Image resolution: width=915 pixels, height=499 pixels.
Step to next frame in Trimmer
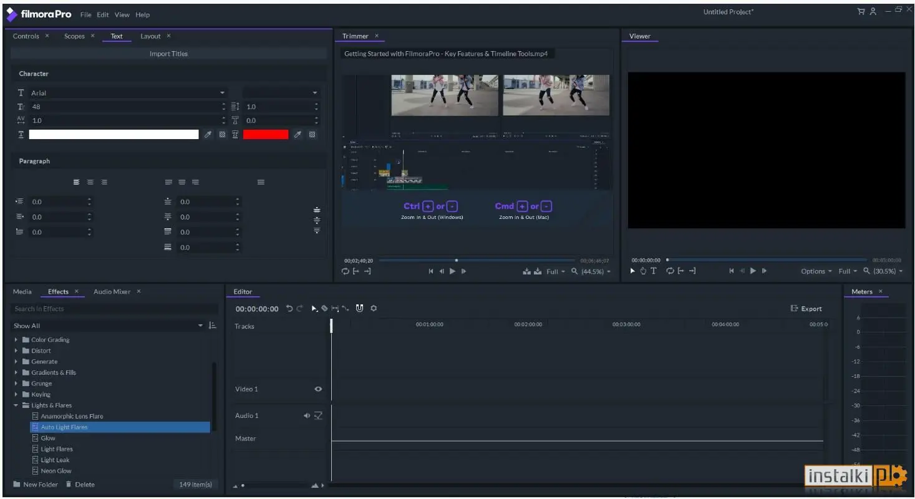(x=464, y=271)
